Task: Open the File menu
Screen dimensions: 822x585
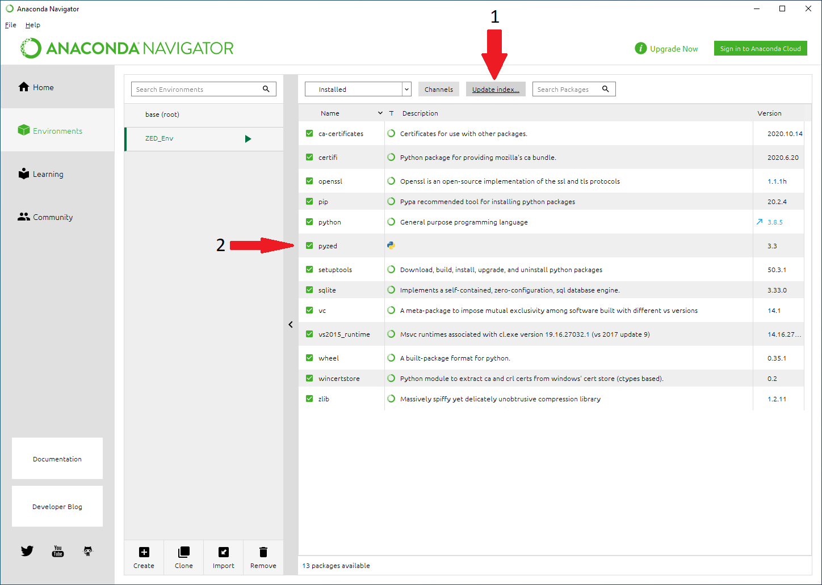Action: coord(11,25)
